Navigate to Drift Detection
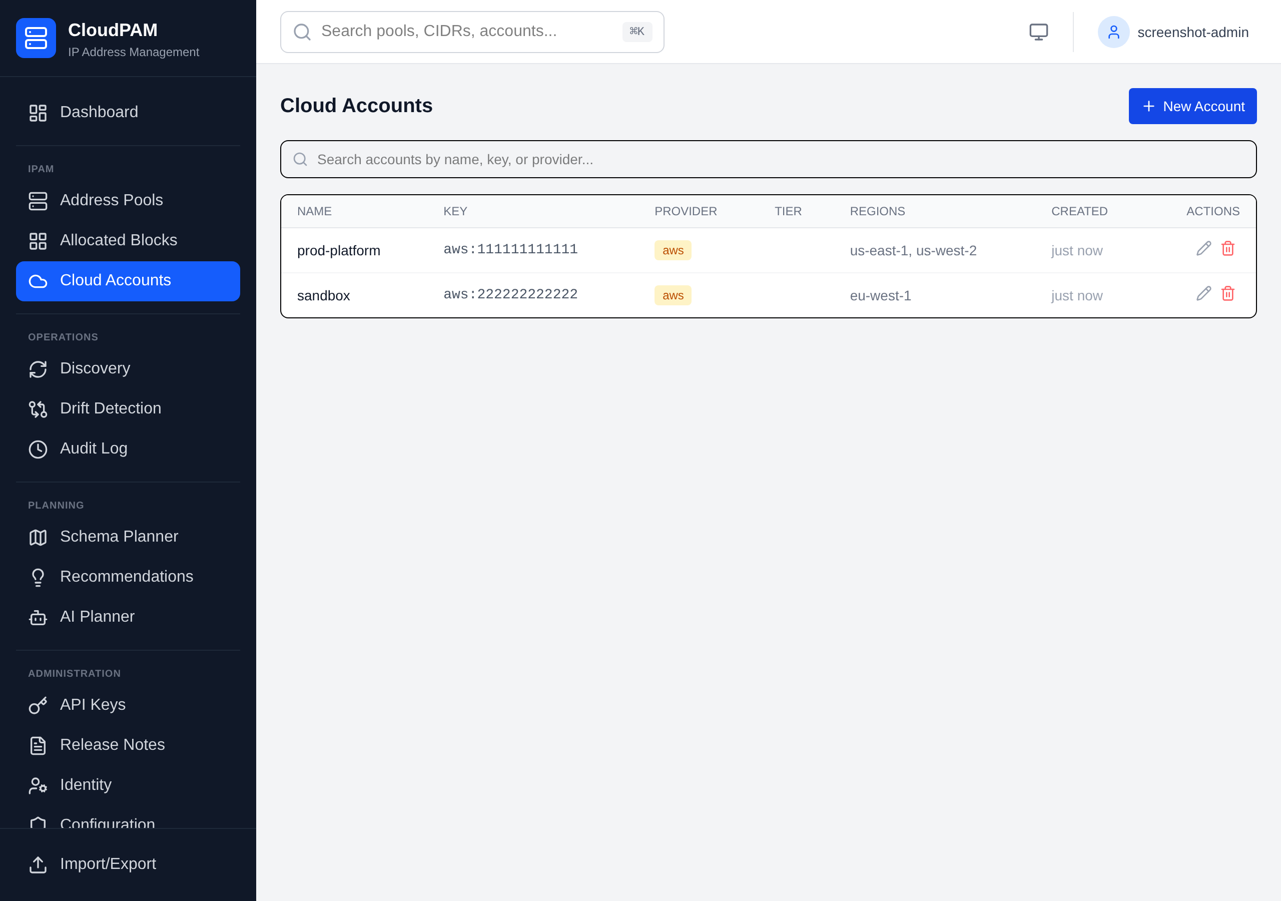Viewport: 1281px width, 901px height. [x=128, y=408]
